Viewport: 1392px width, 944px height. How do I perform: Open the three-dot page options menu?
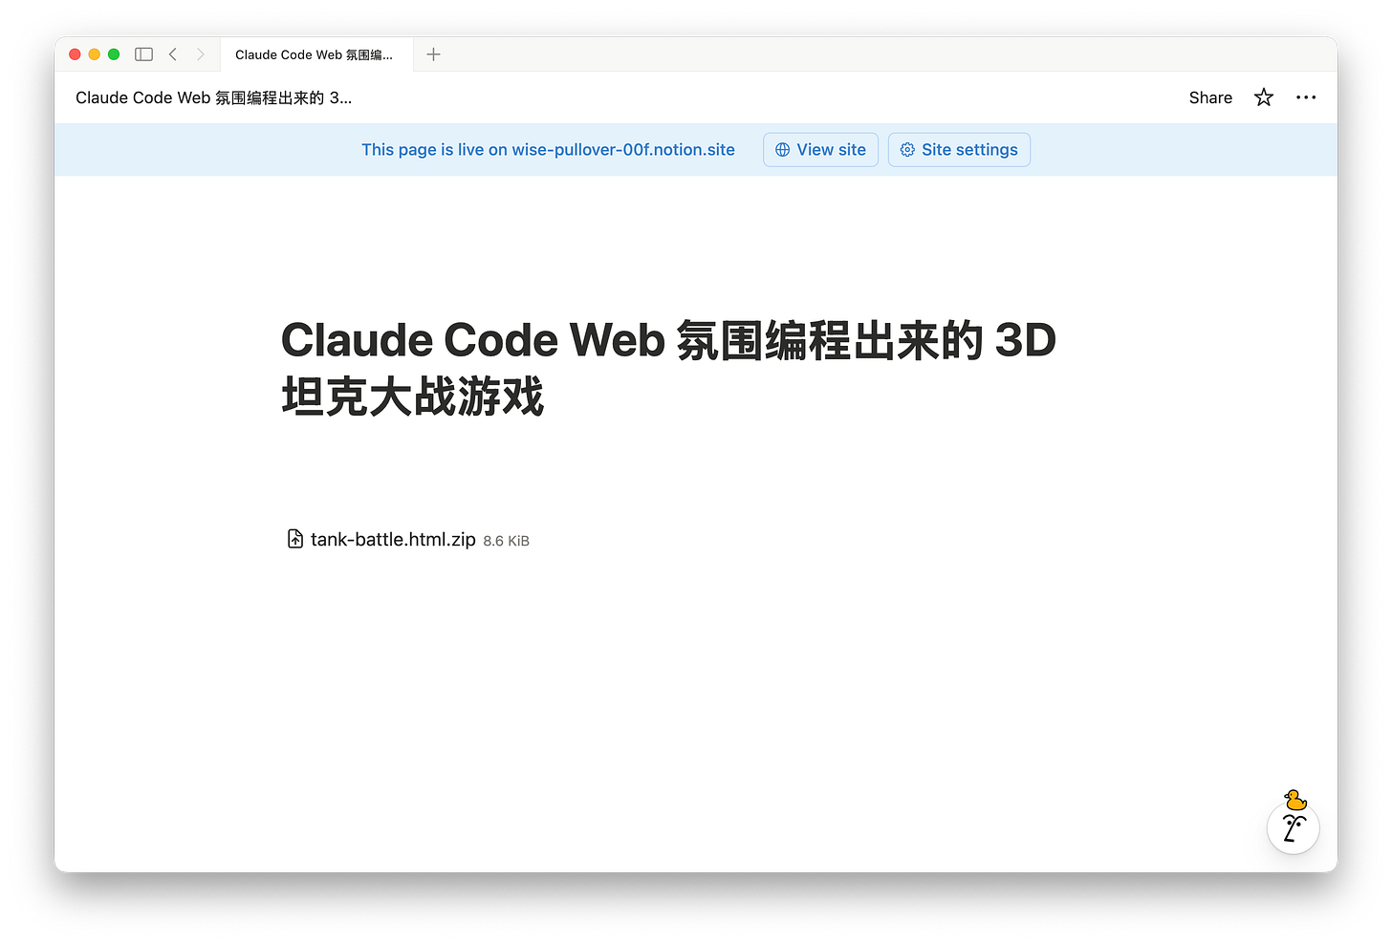(x=1306, y=97)
